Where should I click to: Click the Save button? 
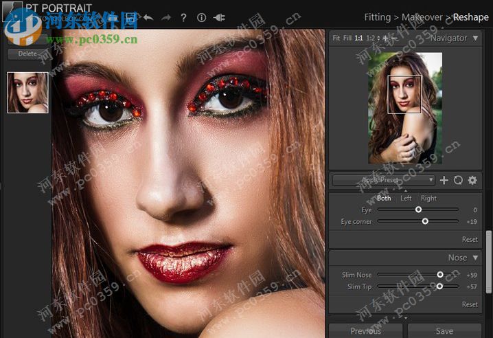444,330
